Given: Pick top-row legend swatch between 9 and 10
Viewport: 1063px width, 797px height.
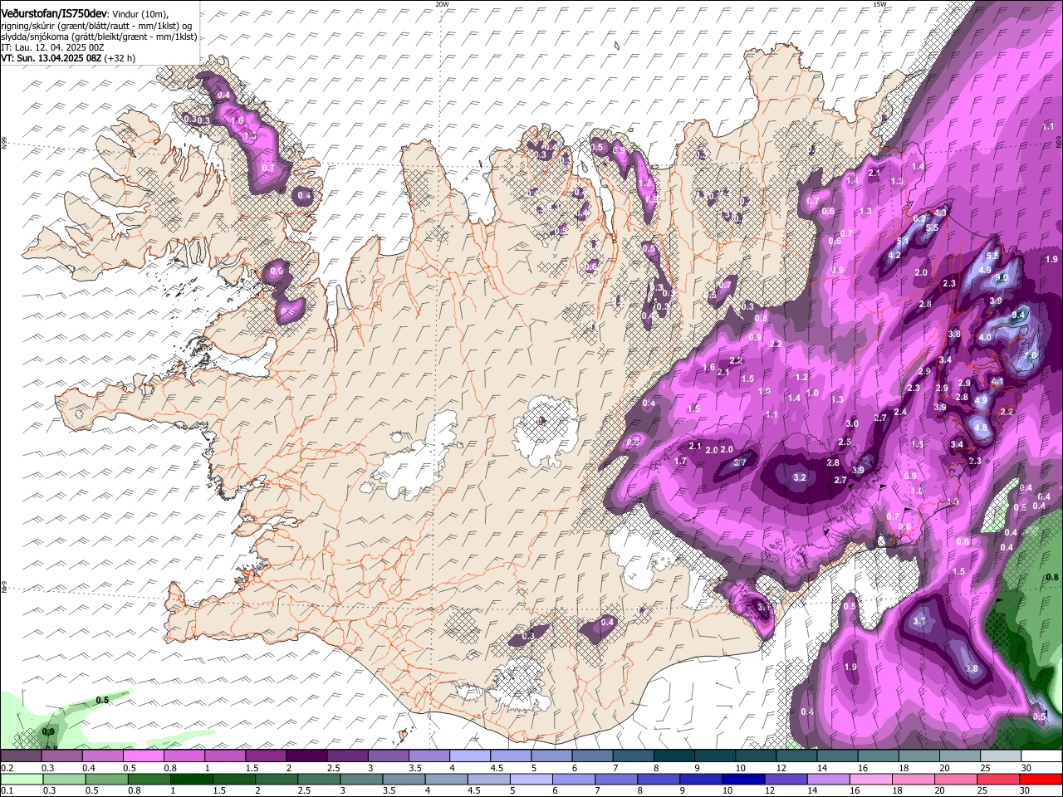Looking at the screenshot, I should click(x=715, y=756).
